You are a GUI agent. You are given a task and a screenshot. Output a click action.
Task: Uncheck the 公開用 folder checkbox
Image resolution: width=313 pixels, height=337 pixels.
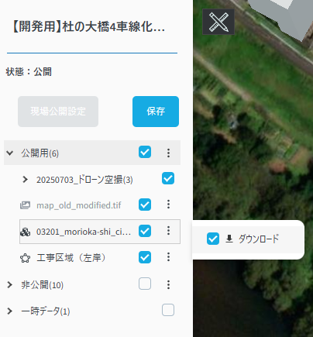point(145,152)
